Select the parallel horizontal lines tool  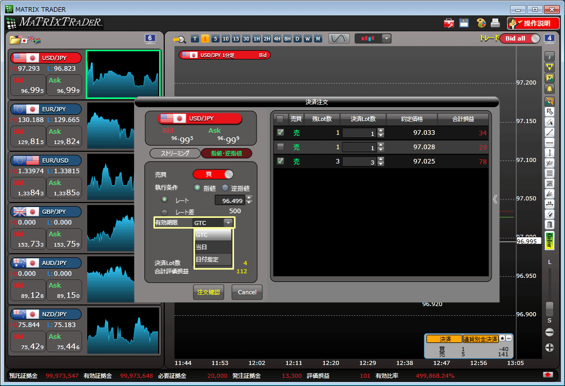pyautogui.click(x=549, y=174)
